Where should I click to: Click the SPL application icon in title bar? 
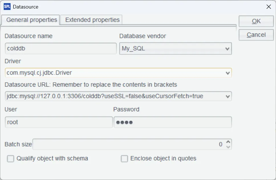pos(7,7)
